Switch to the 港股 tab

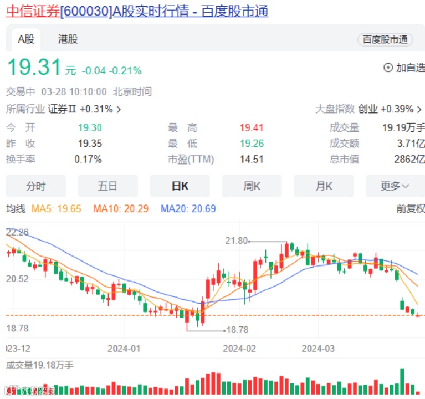click(68, 39)
